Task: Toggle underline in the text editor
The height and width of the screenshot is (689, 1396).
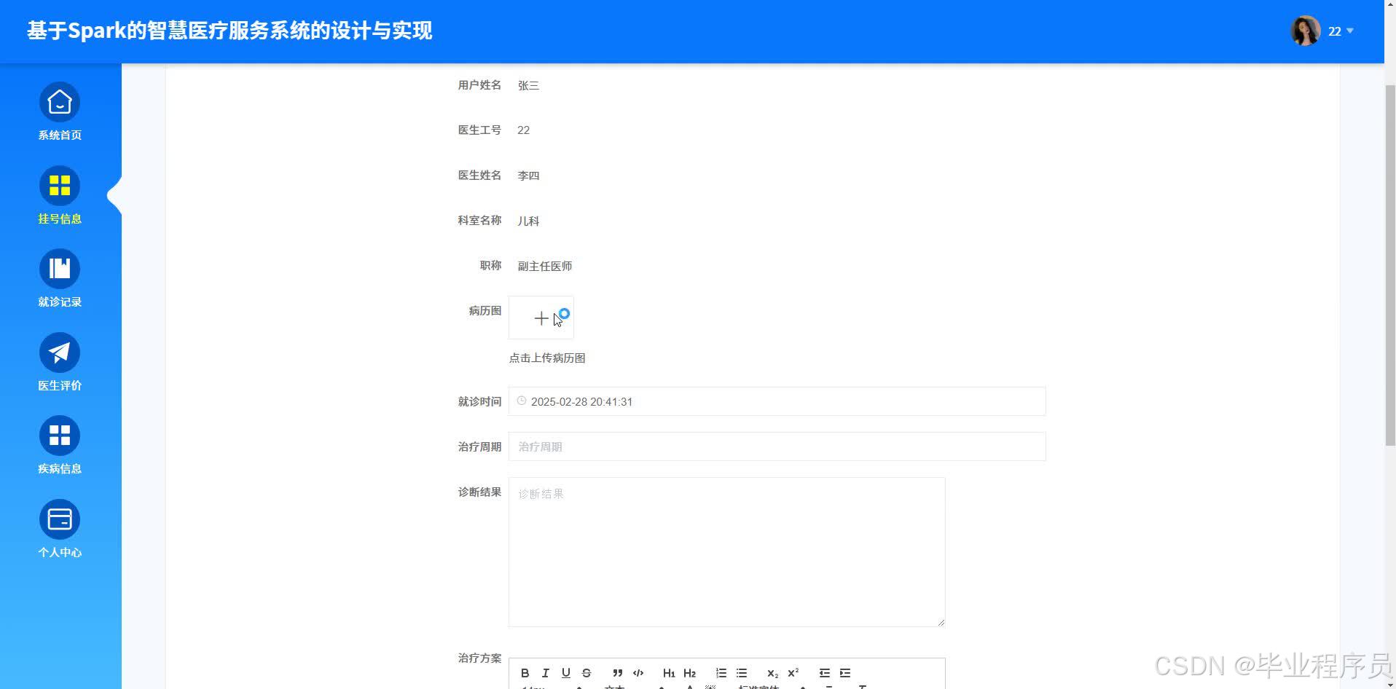Action: [x=566, y=672]
